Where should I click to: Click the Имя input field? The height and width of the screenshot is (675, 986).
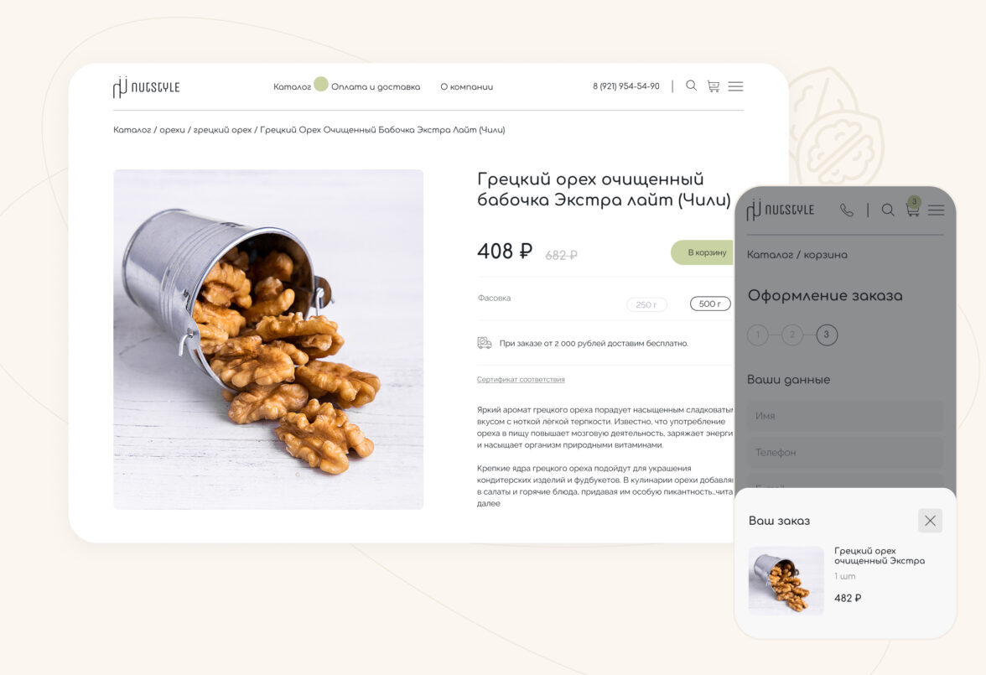845,416
